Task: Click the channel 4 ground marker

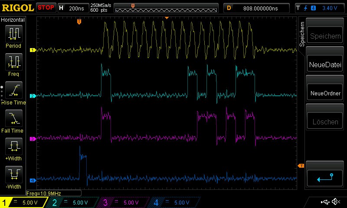Action: click(x=33, y=180)
